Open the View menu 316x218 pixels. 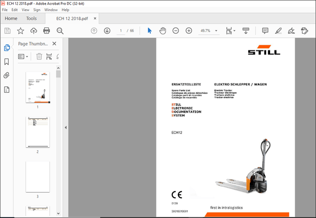[x=25, y=10]
